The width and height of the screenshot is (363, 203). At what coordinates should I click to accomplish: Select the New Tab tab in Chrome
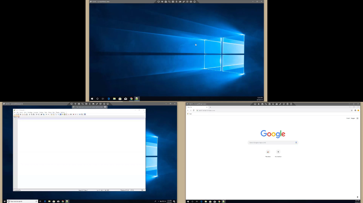click(197, 107)
